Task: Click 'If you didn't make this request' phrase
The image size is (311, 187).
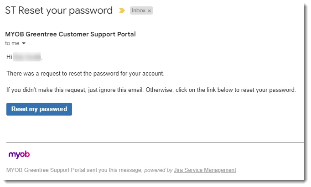Action: (x=46, y=90)
